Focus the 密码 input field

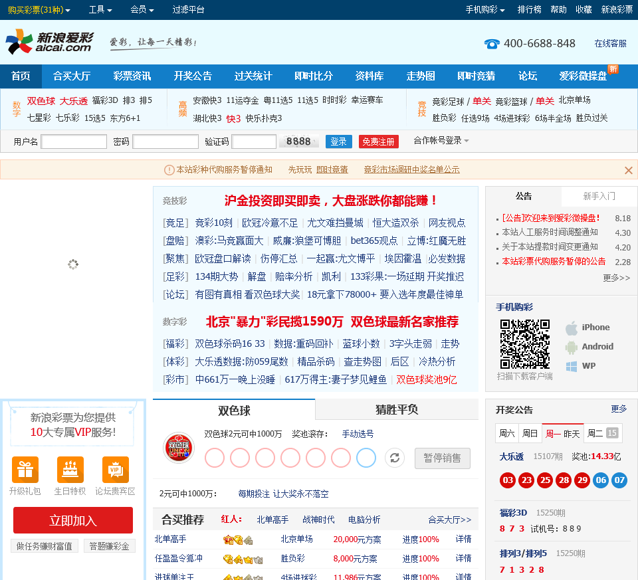(x=165, y=142)
